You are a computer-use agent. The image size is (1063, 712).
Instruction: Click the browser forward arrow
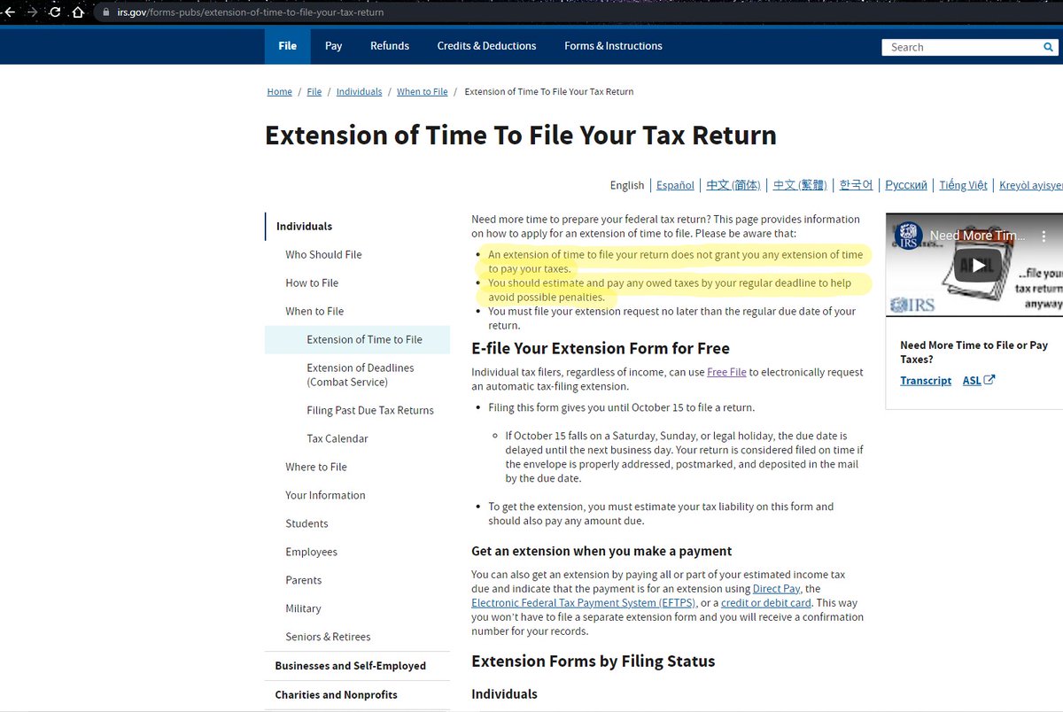[x=33, y=12]
